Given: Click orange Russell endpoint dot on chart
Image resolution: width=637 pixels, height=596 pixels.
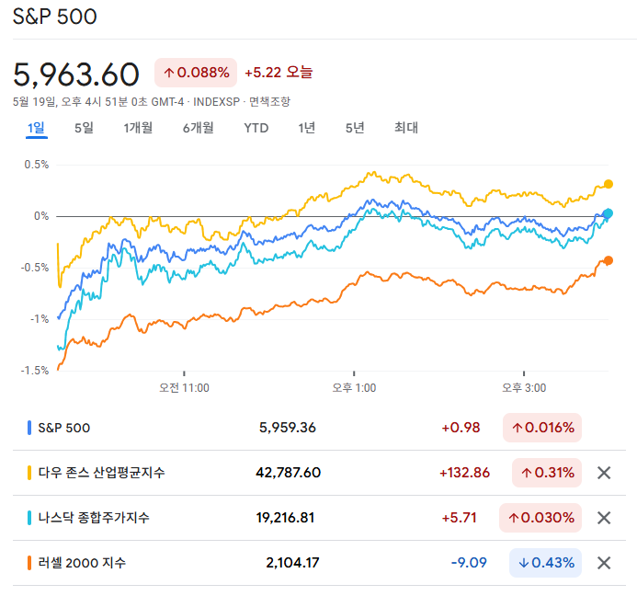Looking at the screenshot, I should coord(609,260).
